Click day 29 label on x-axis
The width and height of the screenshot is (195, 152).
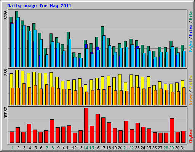pyautogui.click(x=171, y=148)
